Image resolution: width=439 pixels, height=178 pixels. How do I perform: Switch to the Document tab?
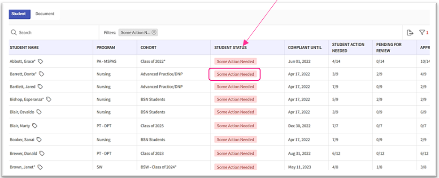(45, 14)
